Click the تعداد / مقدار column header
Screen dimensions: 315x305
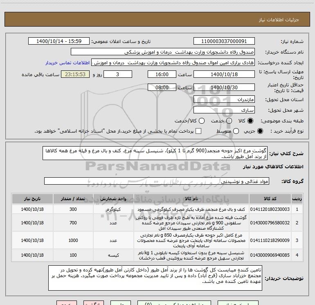coord(73,199)
